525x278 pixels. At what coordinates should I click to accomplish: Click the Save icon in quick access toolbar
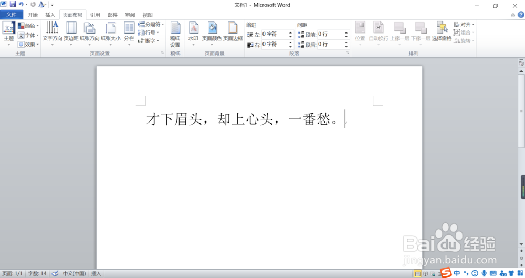point(13,4)
